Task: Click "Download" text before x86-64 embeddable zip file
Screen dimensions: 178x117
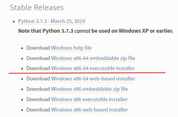Action: coord(38,58)
